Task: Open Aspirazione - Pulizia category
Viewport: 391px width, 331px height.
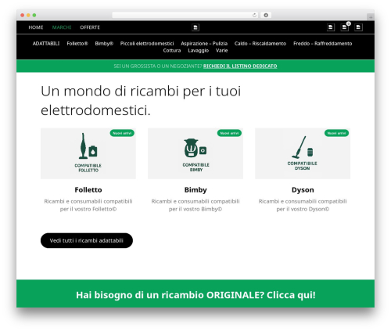Action: [x=204, y=44]
